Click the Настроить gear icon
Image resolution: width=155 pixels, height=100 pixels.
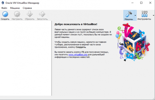click(17, 14)
